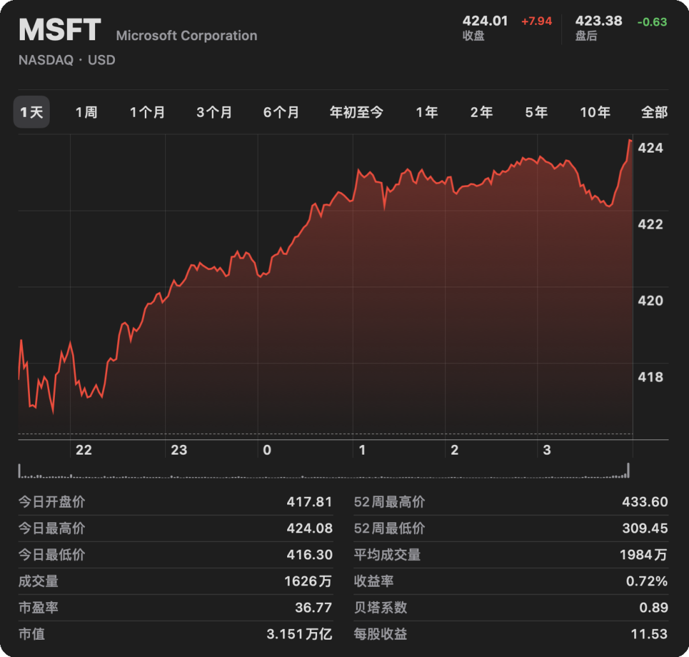Click the 市值 value 3.151万亿
The image size is (689, 657).
[x=299, y=633]
